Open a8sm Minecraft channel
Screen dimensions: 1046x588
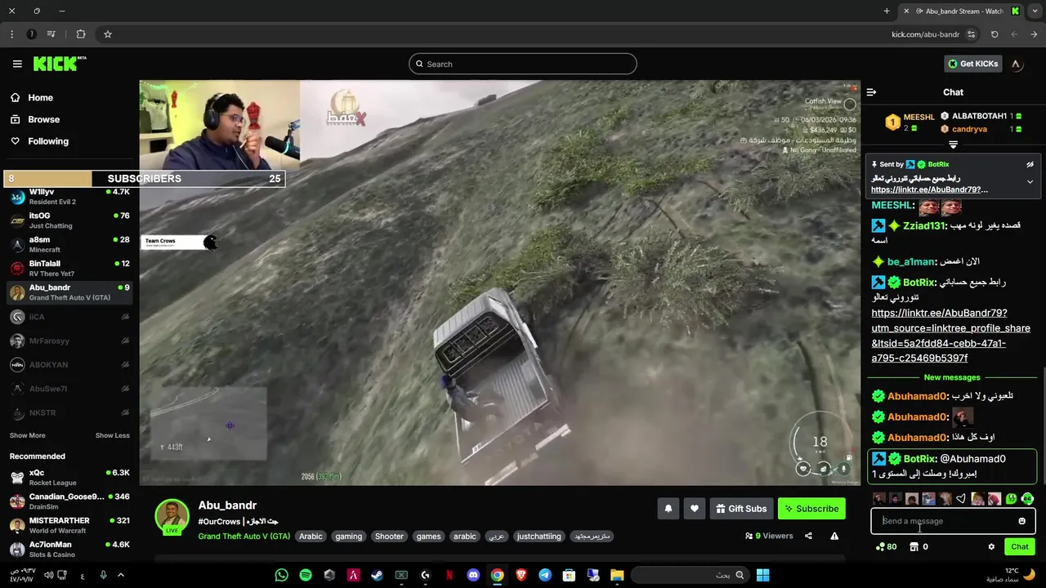69,244
